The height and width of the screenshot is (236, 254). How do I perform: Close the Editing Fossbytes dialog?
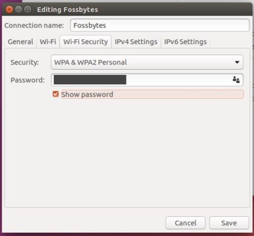tap(9, 9)
